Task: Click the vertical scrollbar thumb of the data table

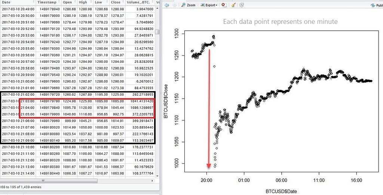Action: pyautogui.click(x=157, y=32)
